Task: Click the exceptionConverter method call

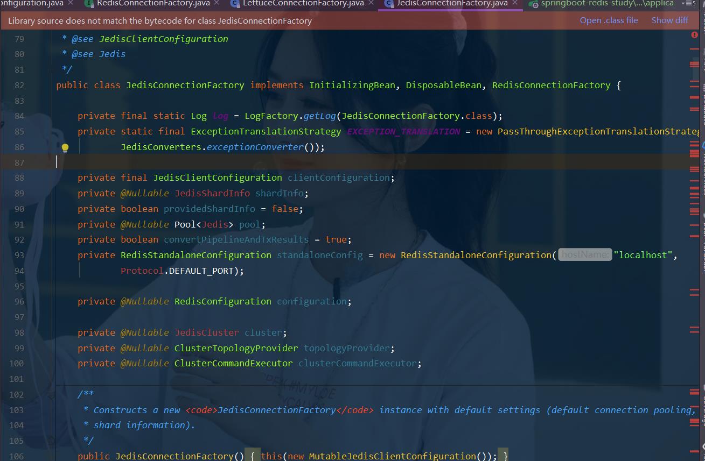Action: click(x=255, y=147)
